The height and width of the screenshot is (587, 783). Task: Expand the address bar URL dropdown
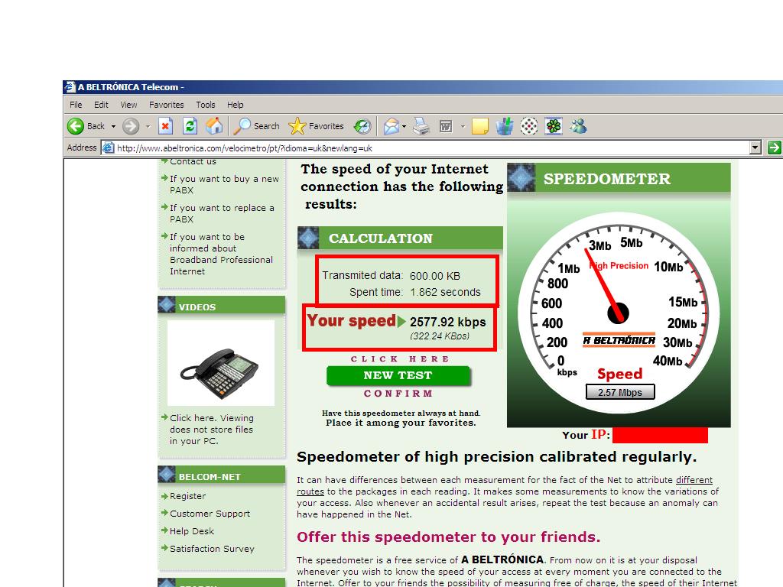pyautogui.click(x=755, y=148)
